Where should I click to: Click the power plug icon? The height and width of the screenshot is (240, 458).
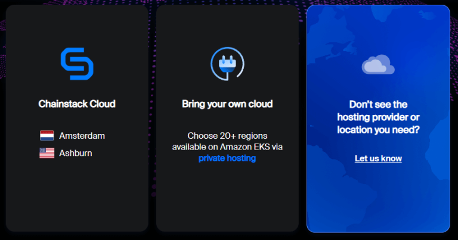(227, 64)
